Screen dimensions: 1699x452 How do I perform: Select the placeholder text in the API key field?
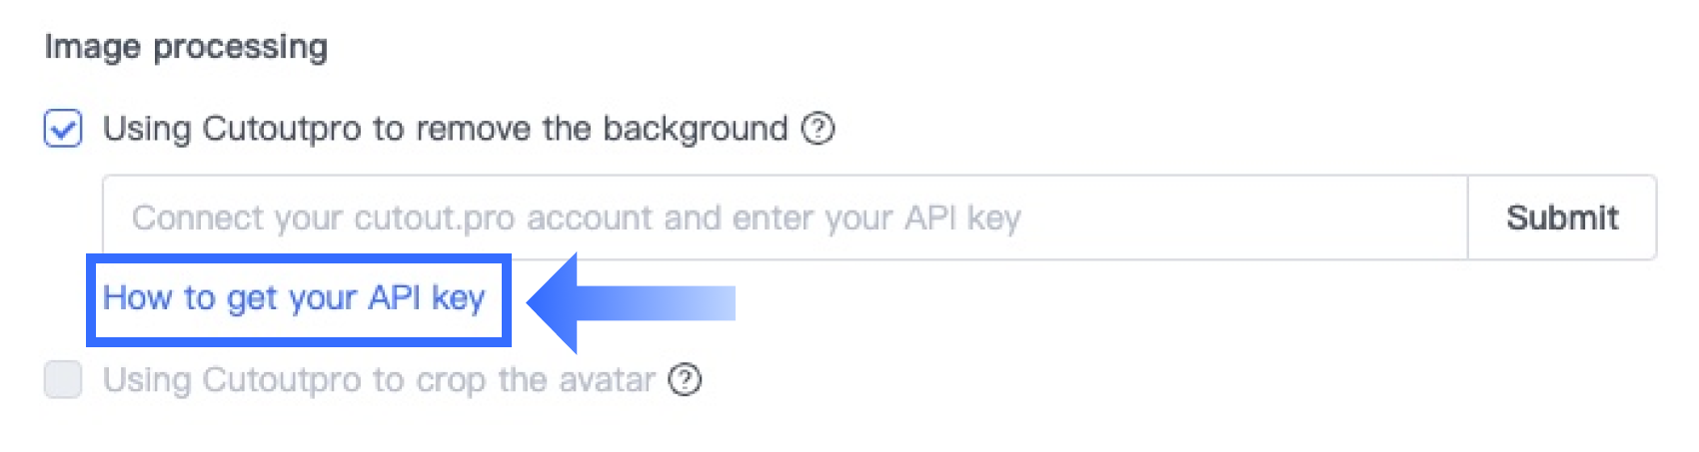(x=576, y=218)
